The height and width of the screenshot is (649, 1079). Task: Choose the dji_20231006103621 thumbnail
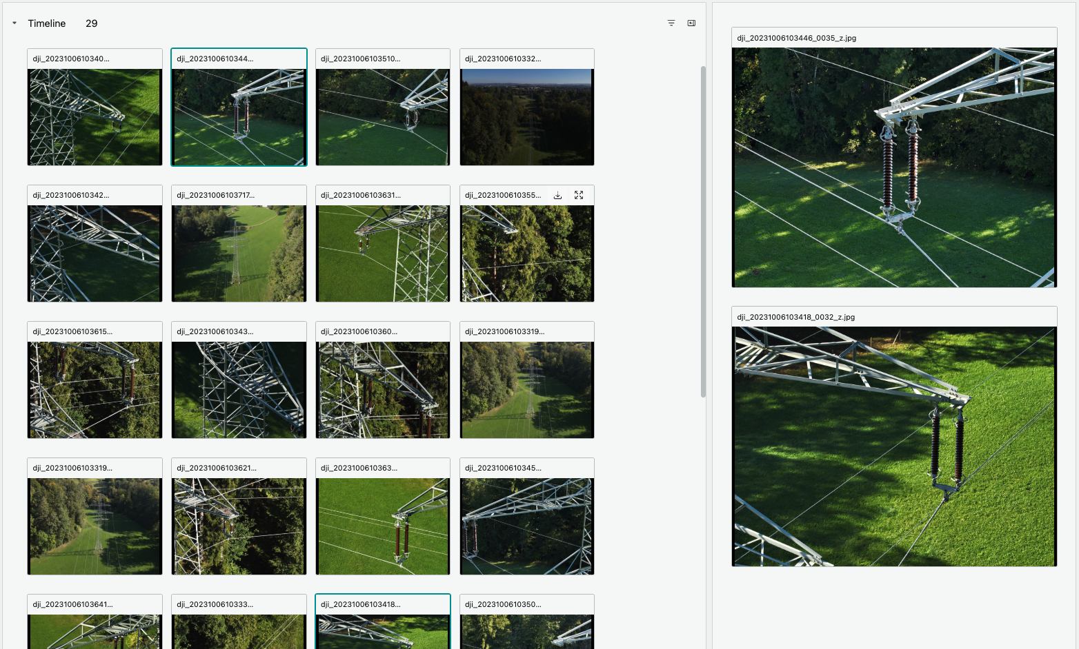click(x=239, y=526)
